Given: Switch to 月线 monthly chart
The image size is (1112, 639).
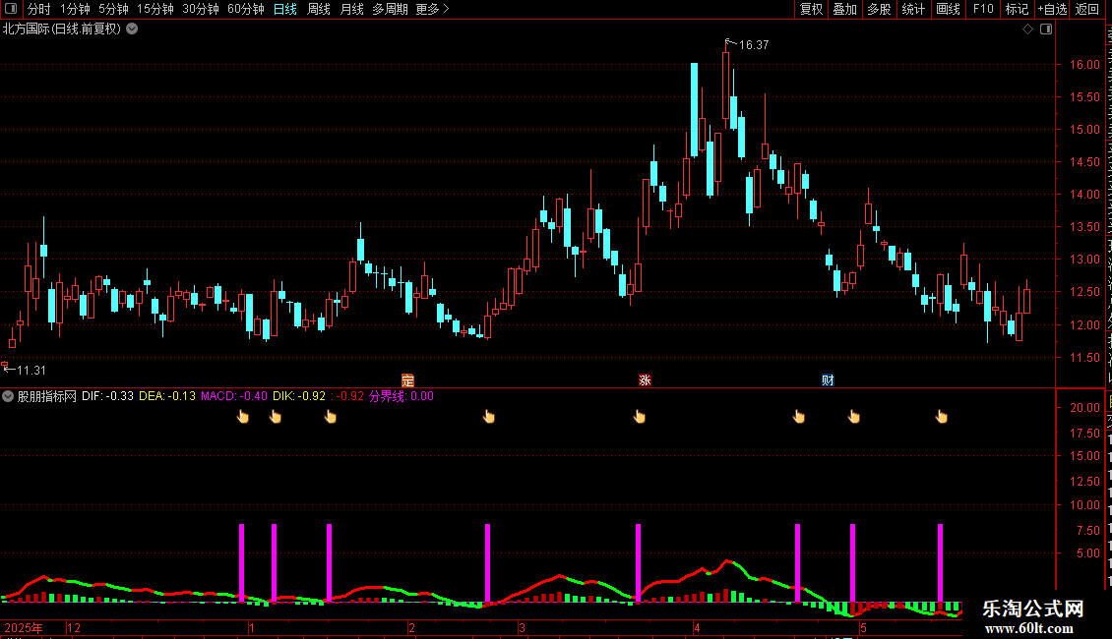Looking at the screenshot, I should [351, 9].
